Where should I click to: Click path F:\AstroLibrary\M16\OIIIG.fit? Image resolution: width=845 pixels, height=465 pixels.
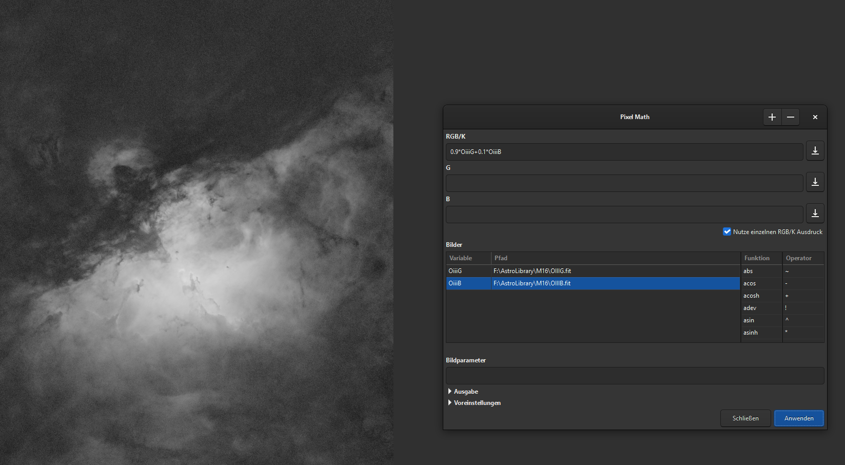tap(532, 271)
